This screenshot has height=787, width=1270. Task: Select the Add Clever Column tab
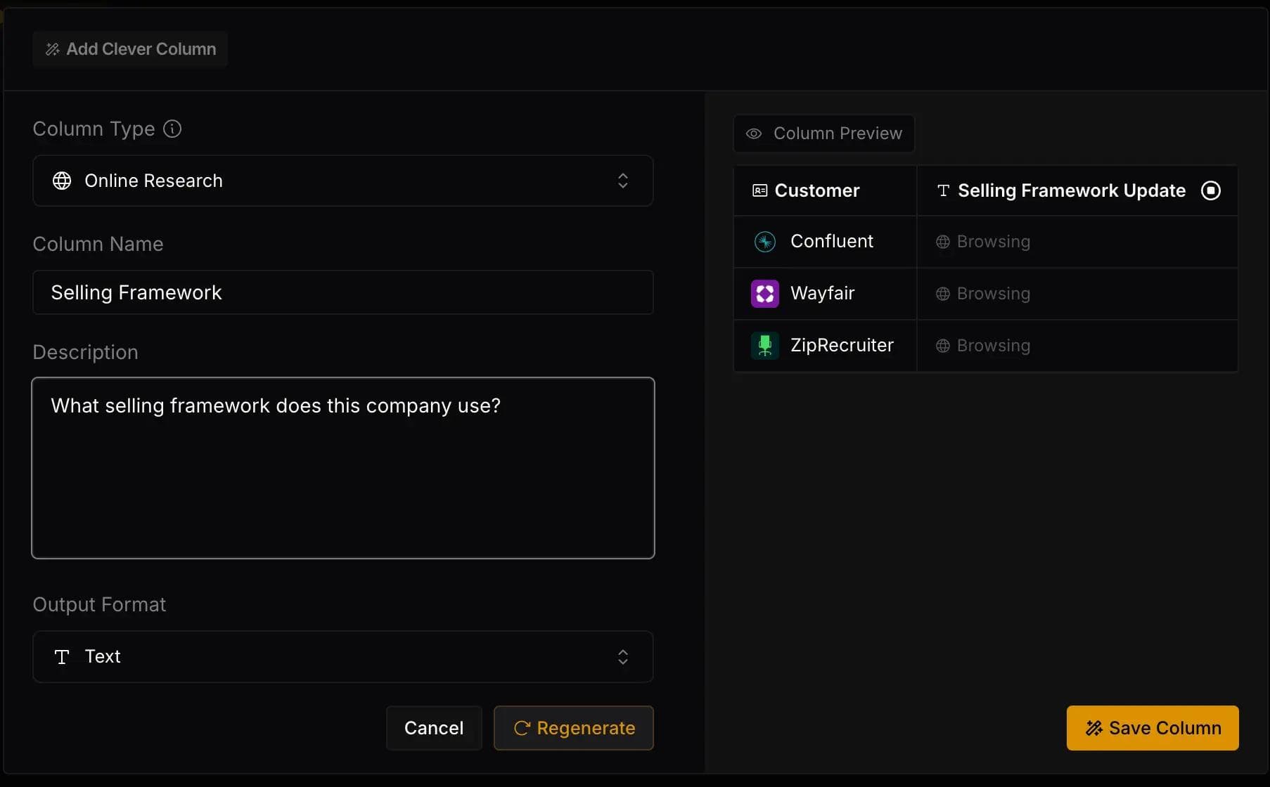(x=131, y=49)
